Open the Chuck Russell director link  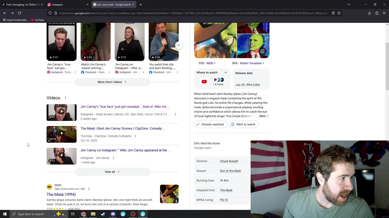[x=229, y=161]
